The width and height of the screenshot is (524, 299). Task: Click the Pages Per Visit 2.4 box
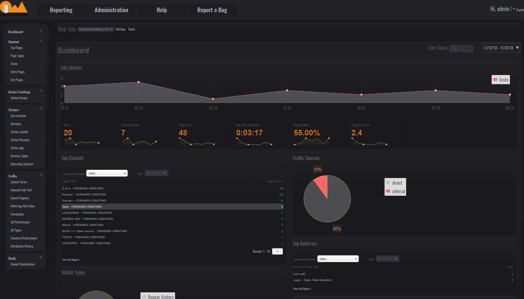click(377, 133)
